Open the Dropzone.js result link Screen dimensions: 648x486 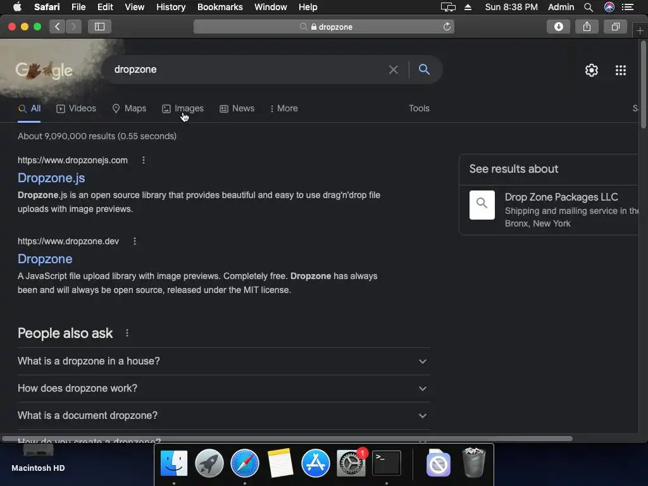(51, 178)
